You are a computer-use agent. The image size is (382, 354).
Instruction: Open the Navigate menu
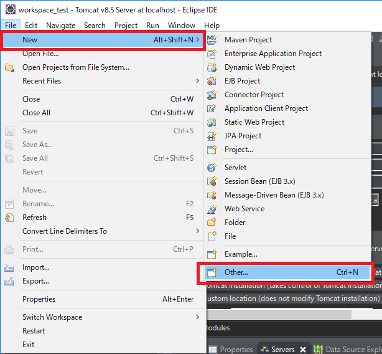(x=61, y=26)
